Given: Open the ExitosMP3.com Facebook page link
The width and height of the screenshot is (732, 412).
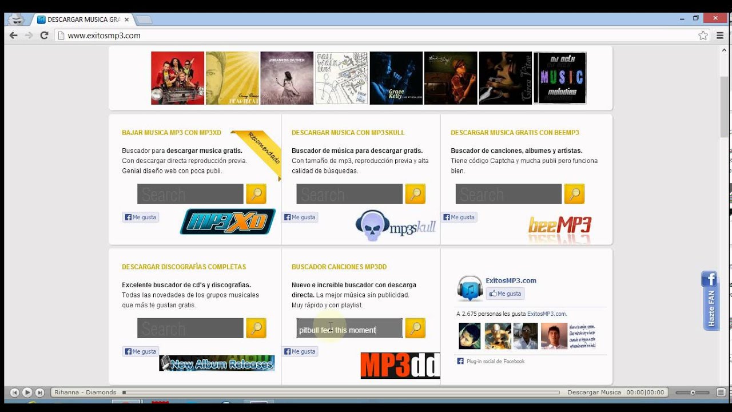Looking at the screenshot, I should pyautogui.click(x=511, y=280).
